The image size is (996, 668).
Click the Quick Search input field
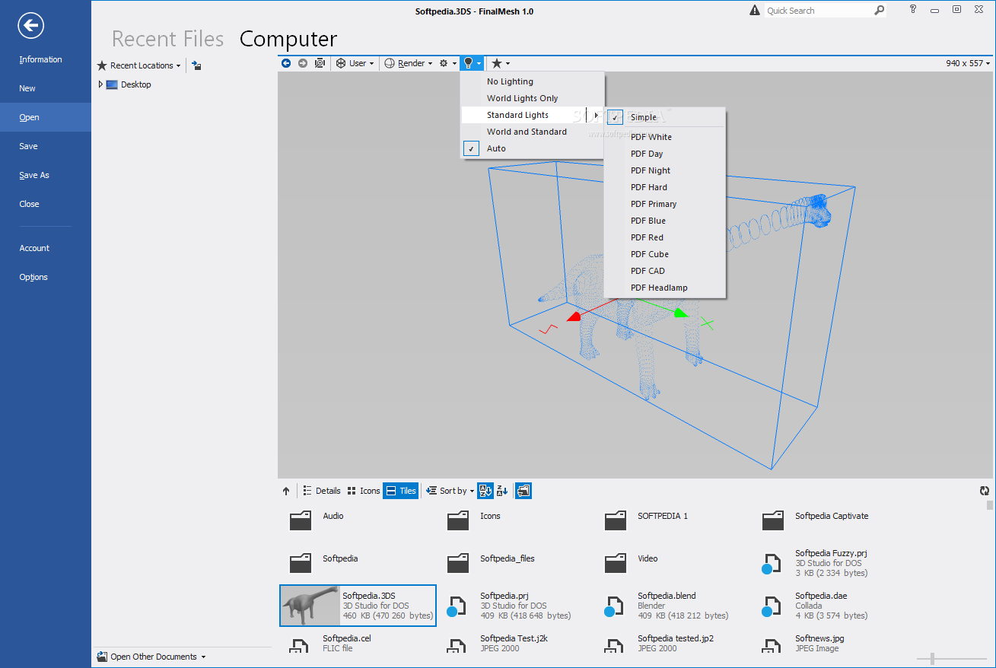(x=817, y=11)
